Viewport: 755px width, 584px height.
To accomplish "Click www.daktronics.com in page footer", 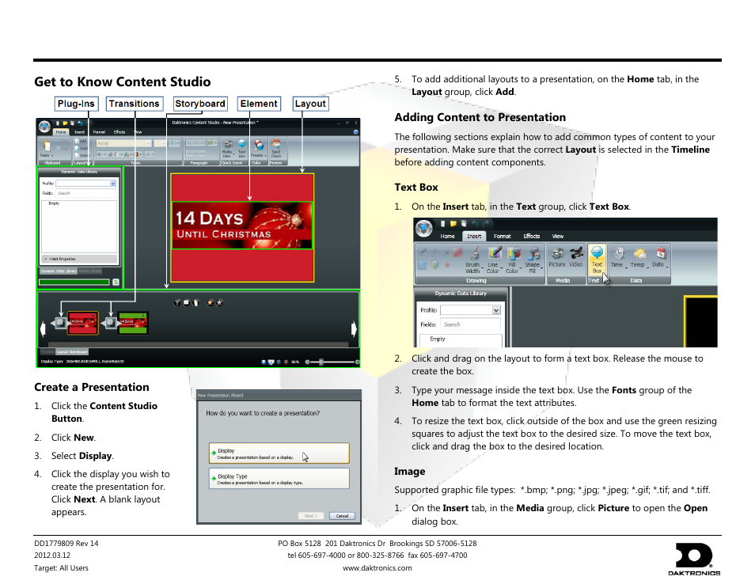I will tap(377, 568).
